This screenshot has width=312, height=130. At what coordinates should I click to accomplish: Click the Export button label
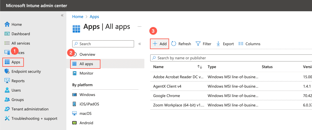click(228, 44)
